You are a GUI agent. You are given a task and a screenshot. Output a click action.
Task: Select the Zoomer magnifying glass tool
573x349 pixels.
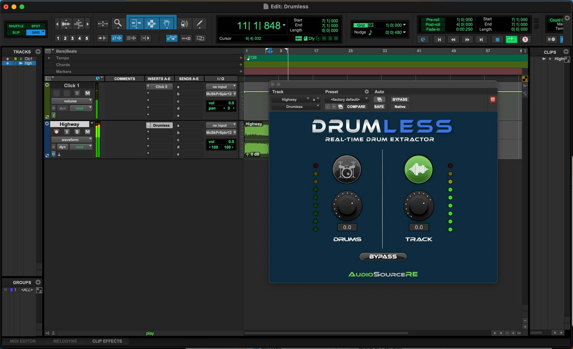pyautogui.click(x=118, y=24)
